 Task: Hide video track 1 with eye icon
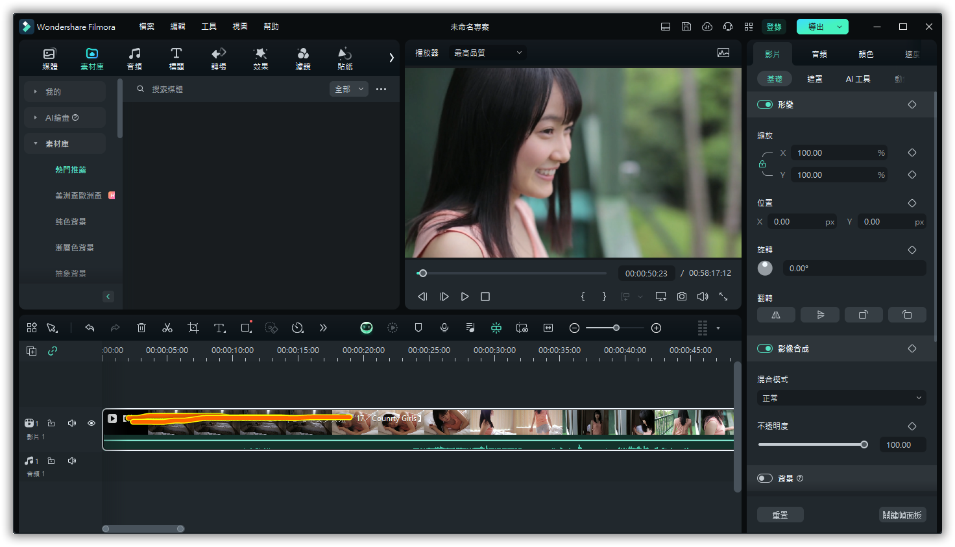91,423
